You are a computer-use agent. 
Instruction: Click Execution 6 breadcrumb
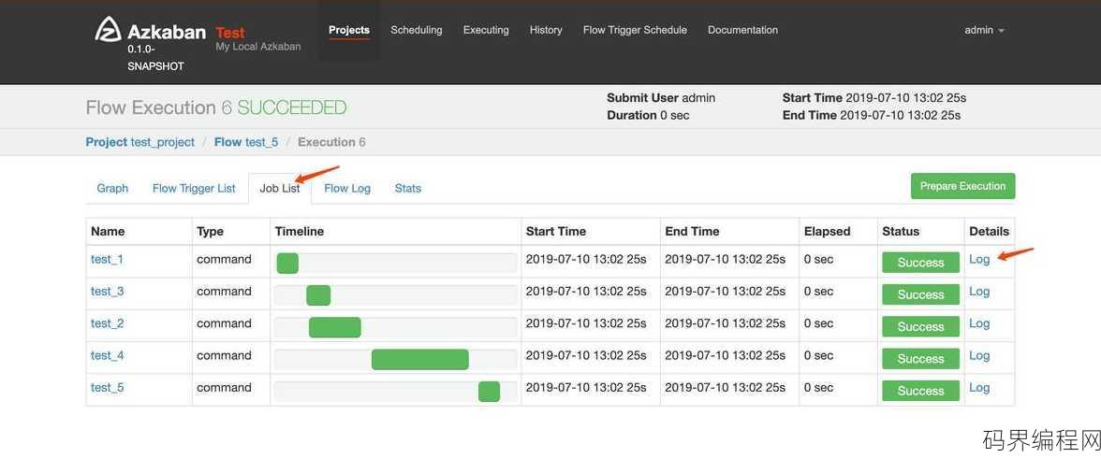tap(331, 142)
